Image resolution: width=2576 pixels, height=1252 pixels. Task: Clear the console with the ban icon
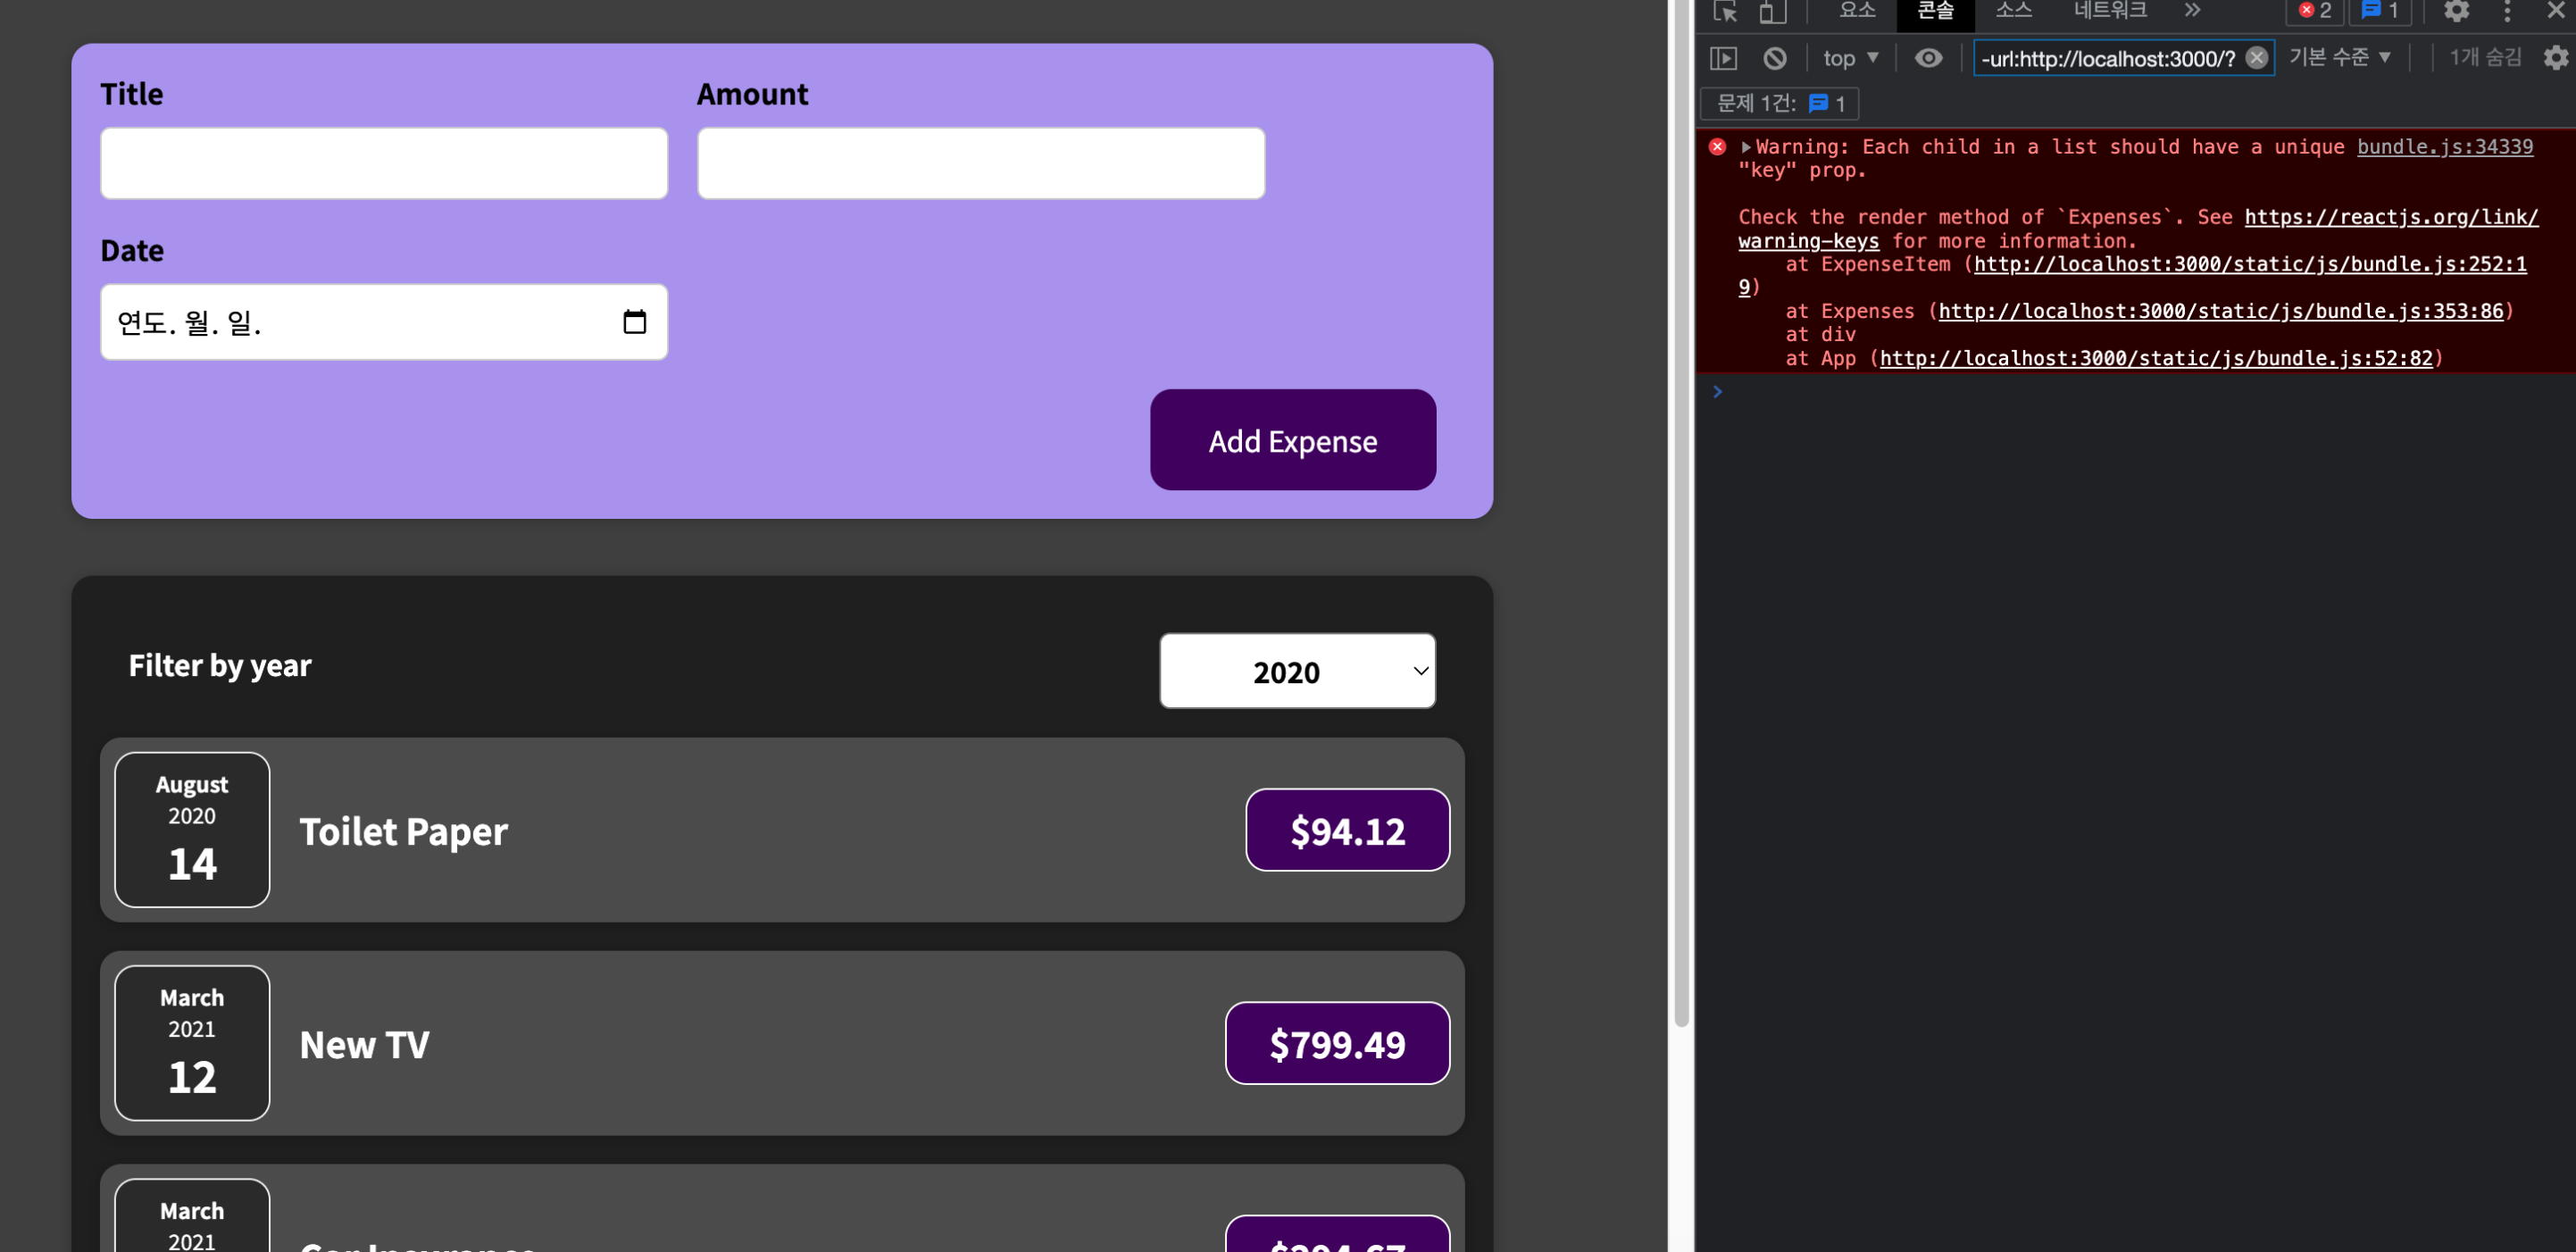click(x=1774, y=58)
